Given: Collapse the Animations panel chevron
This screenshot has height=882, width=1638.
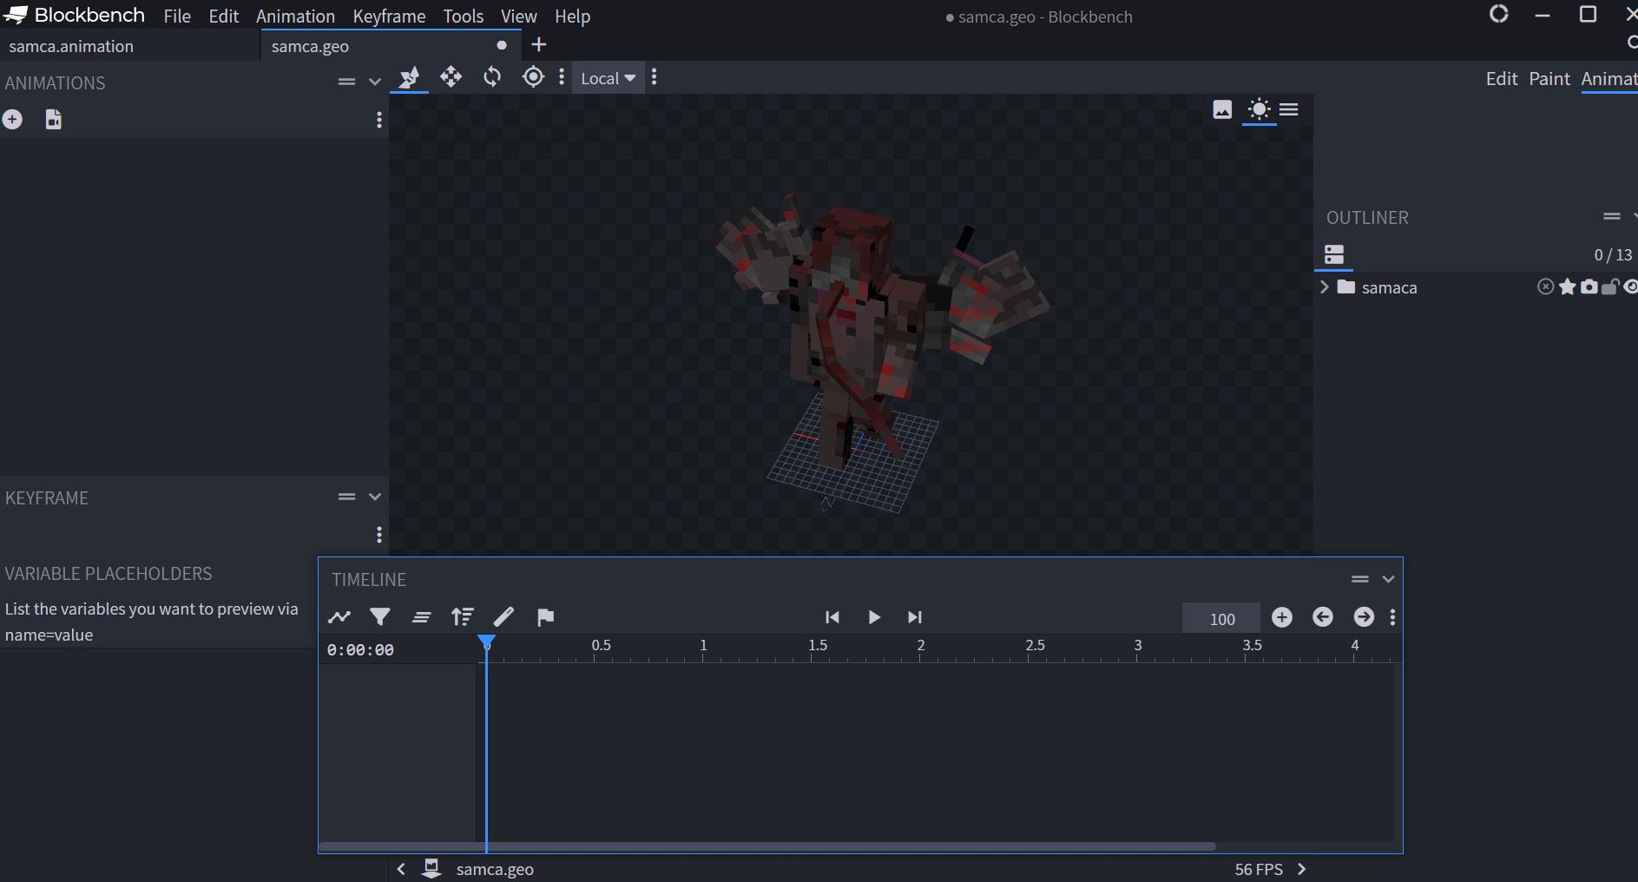Looking at the screenshot, I should (375, 82).
